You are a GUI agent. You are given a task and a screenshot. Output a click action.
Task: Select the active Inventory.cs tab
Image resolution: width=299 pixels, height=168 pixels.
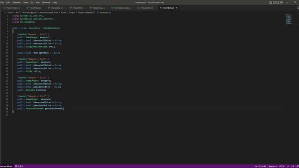point(168,8)
